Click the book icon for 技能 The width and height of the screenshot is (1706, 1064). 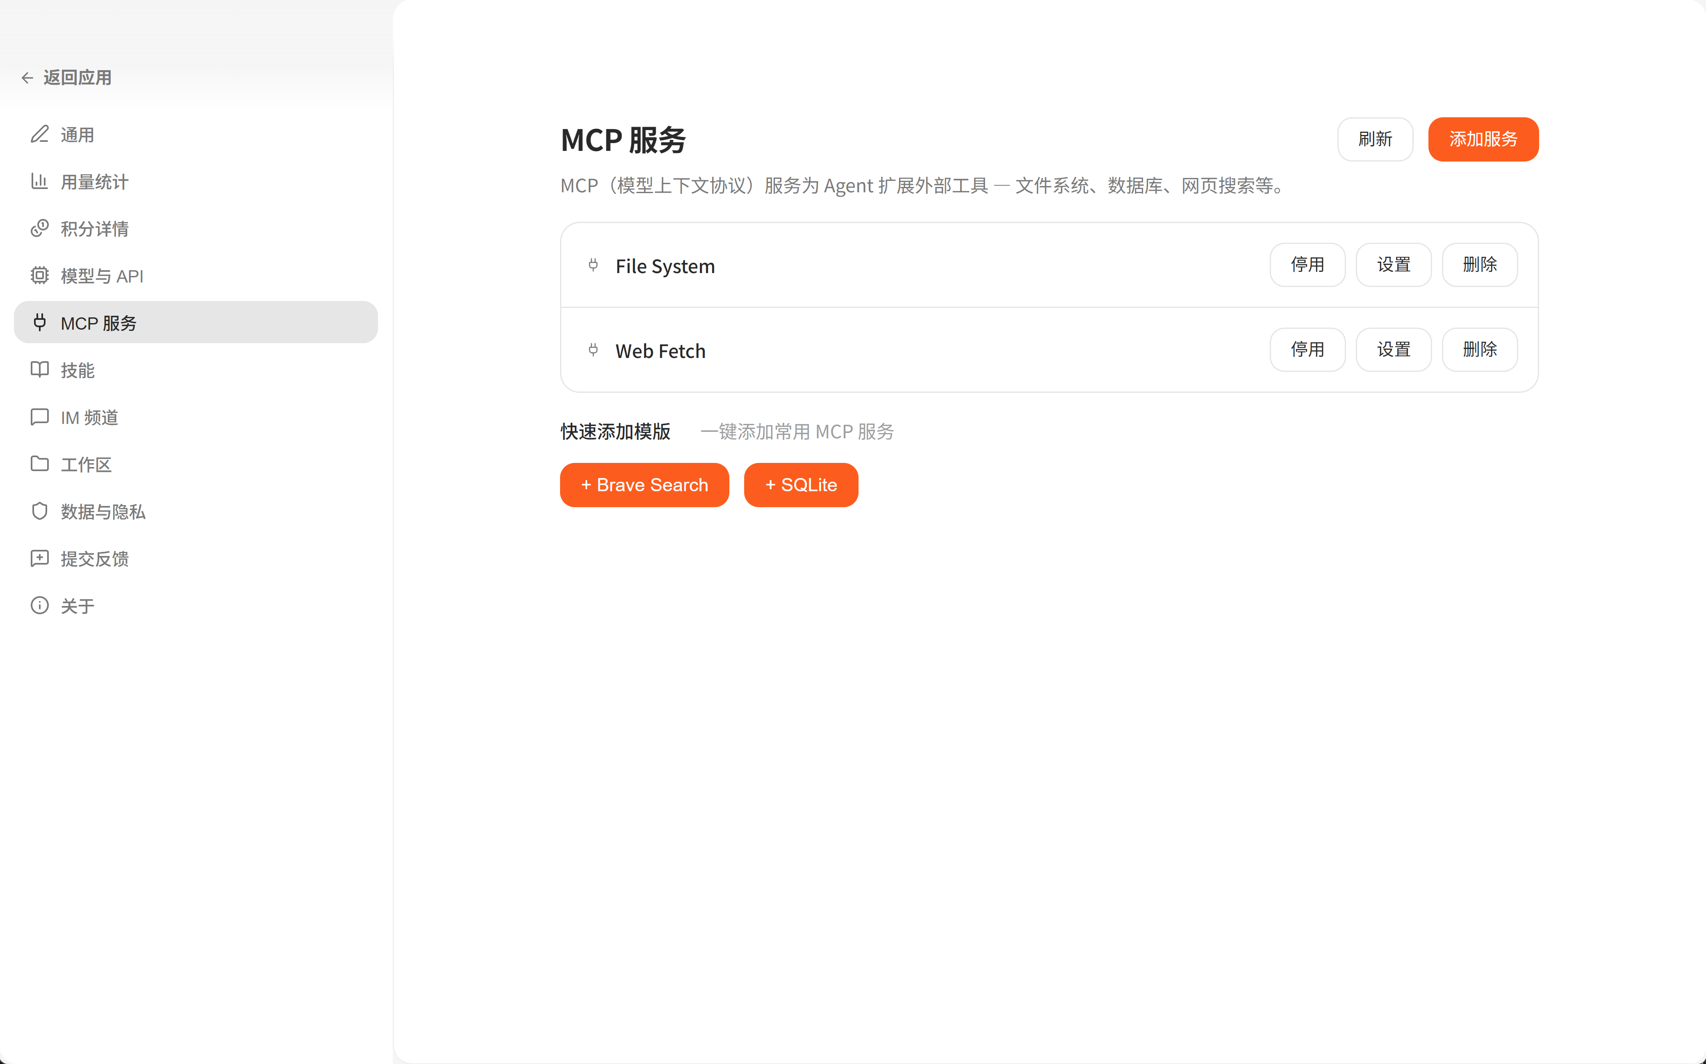pos(39,369)
